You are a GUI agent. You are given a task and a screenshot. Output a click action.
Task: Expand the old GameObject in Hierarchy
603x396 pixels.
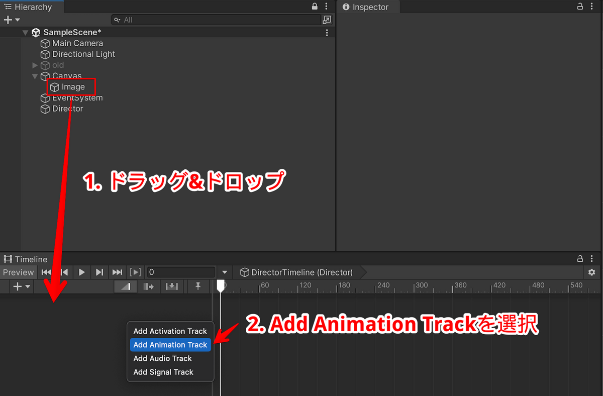(x=35, y=65)
